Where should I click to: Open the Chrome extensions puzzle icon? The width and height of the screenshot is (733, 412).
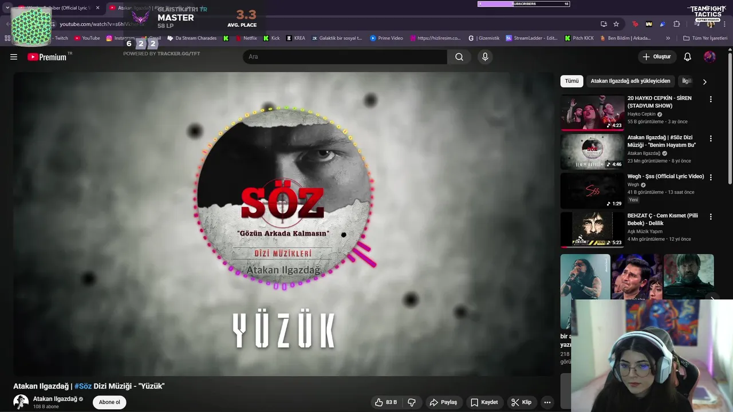(x=677, y=24)
